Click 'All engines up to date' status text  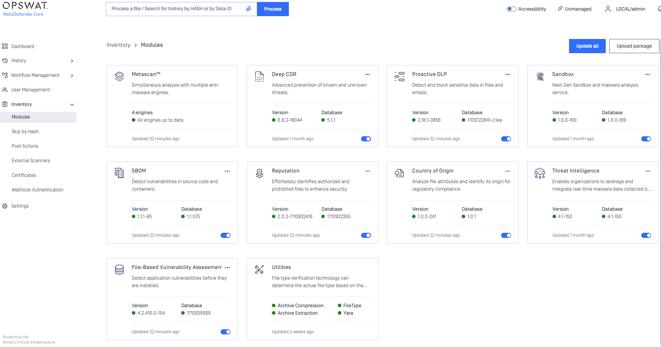point(160,120)
